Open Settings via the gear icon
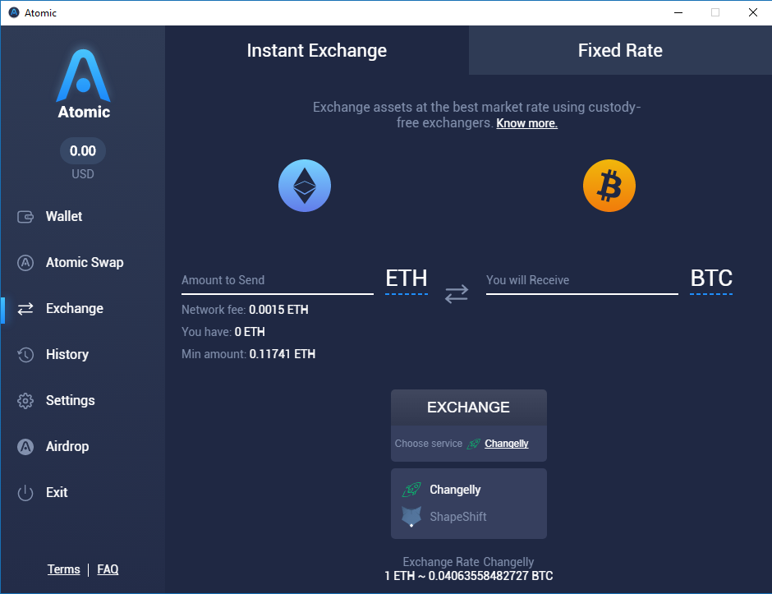 (25, 400)
